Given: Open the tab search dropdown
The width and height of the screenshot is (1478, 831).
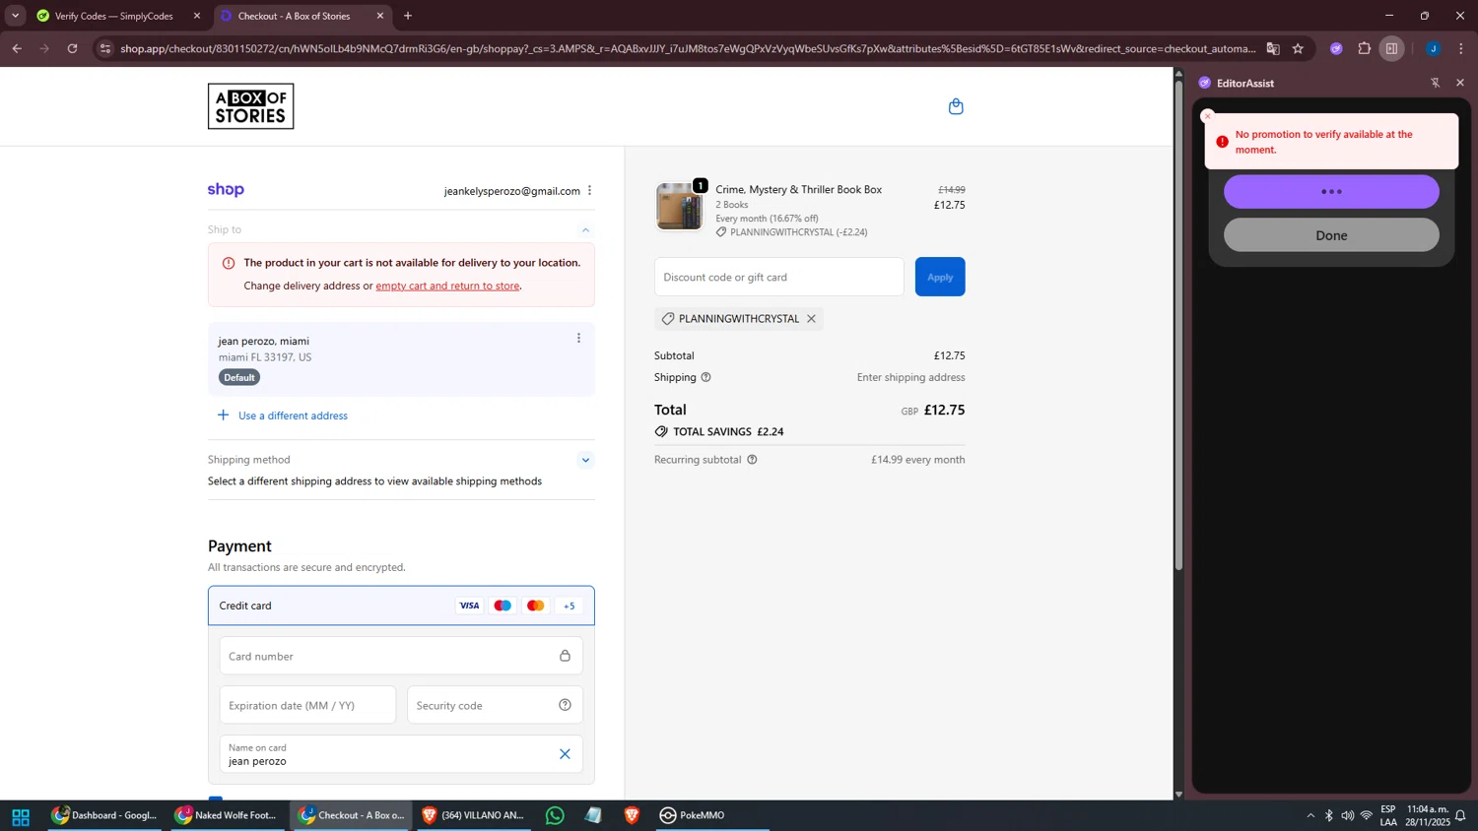Looking at the screenshot, I should coord(15,16).
